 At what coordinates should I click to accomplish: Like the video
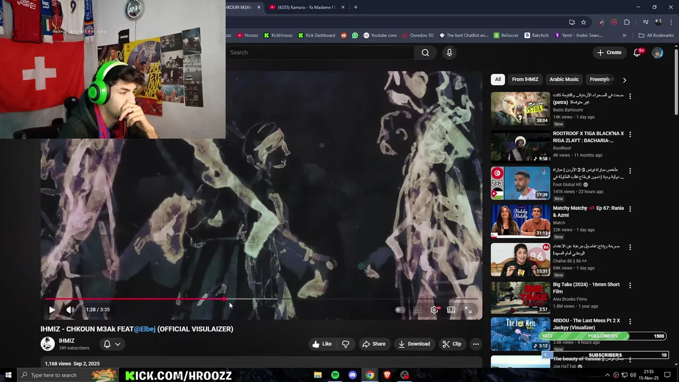point(322,344)
